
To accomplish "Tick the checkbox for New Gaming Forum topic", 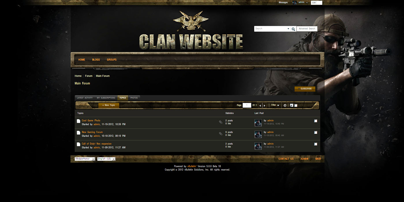I will click(x=316, y=132).
